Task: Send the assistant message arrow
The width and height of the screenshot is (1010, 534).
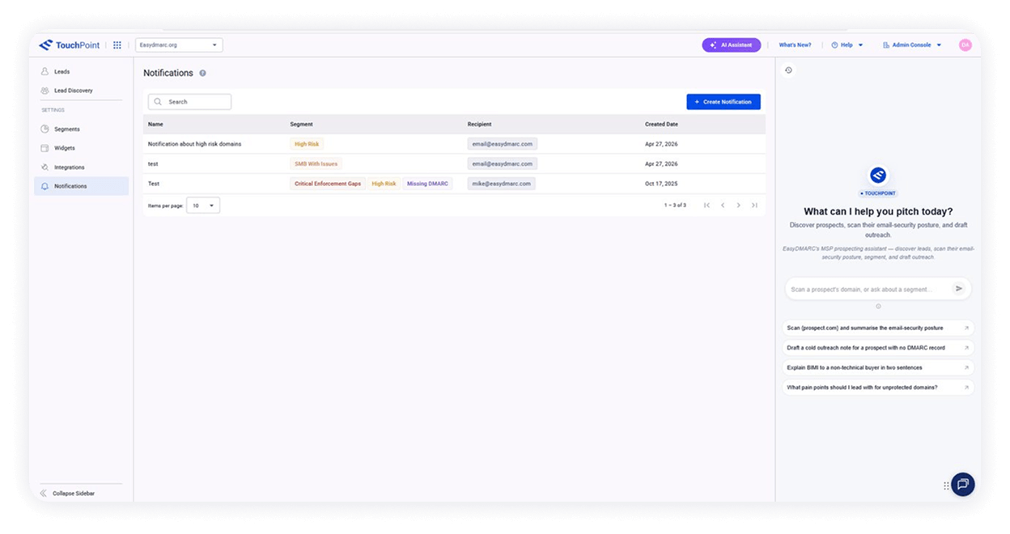Action: [959, 289]
